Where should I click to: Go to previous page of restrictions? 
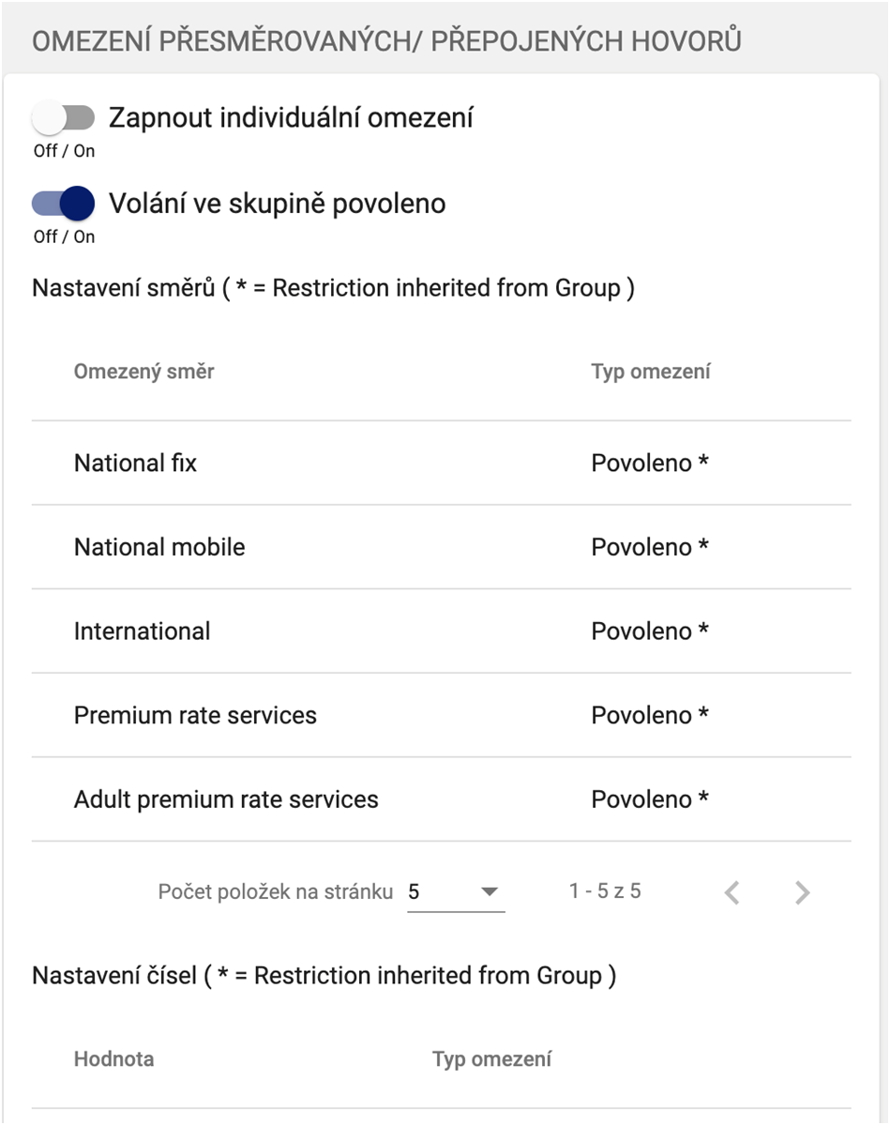[x=732, y=892]
